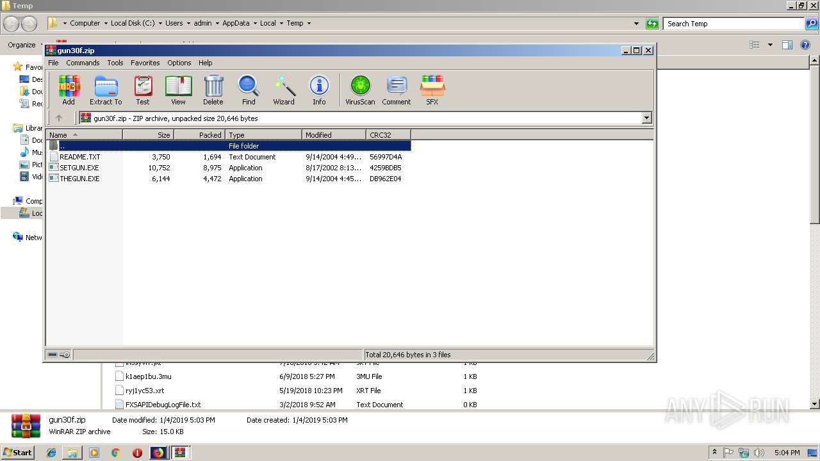Click the Delete trash can icon
This screenshot has height=461, width=820.
pos(213,90)
